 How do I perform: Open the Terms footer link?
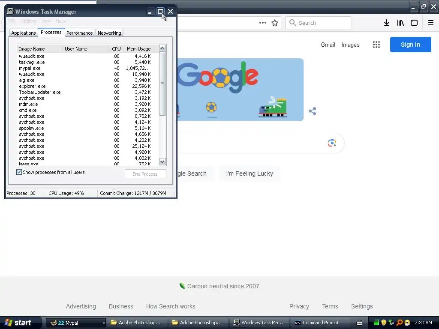click(330, 306)
